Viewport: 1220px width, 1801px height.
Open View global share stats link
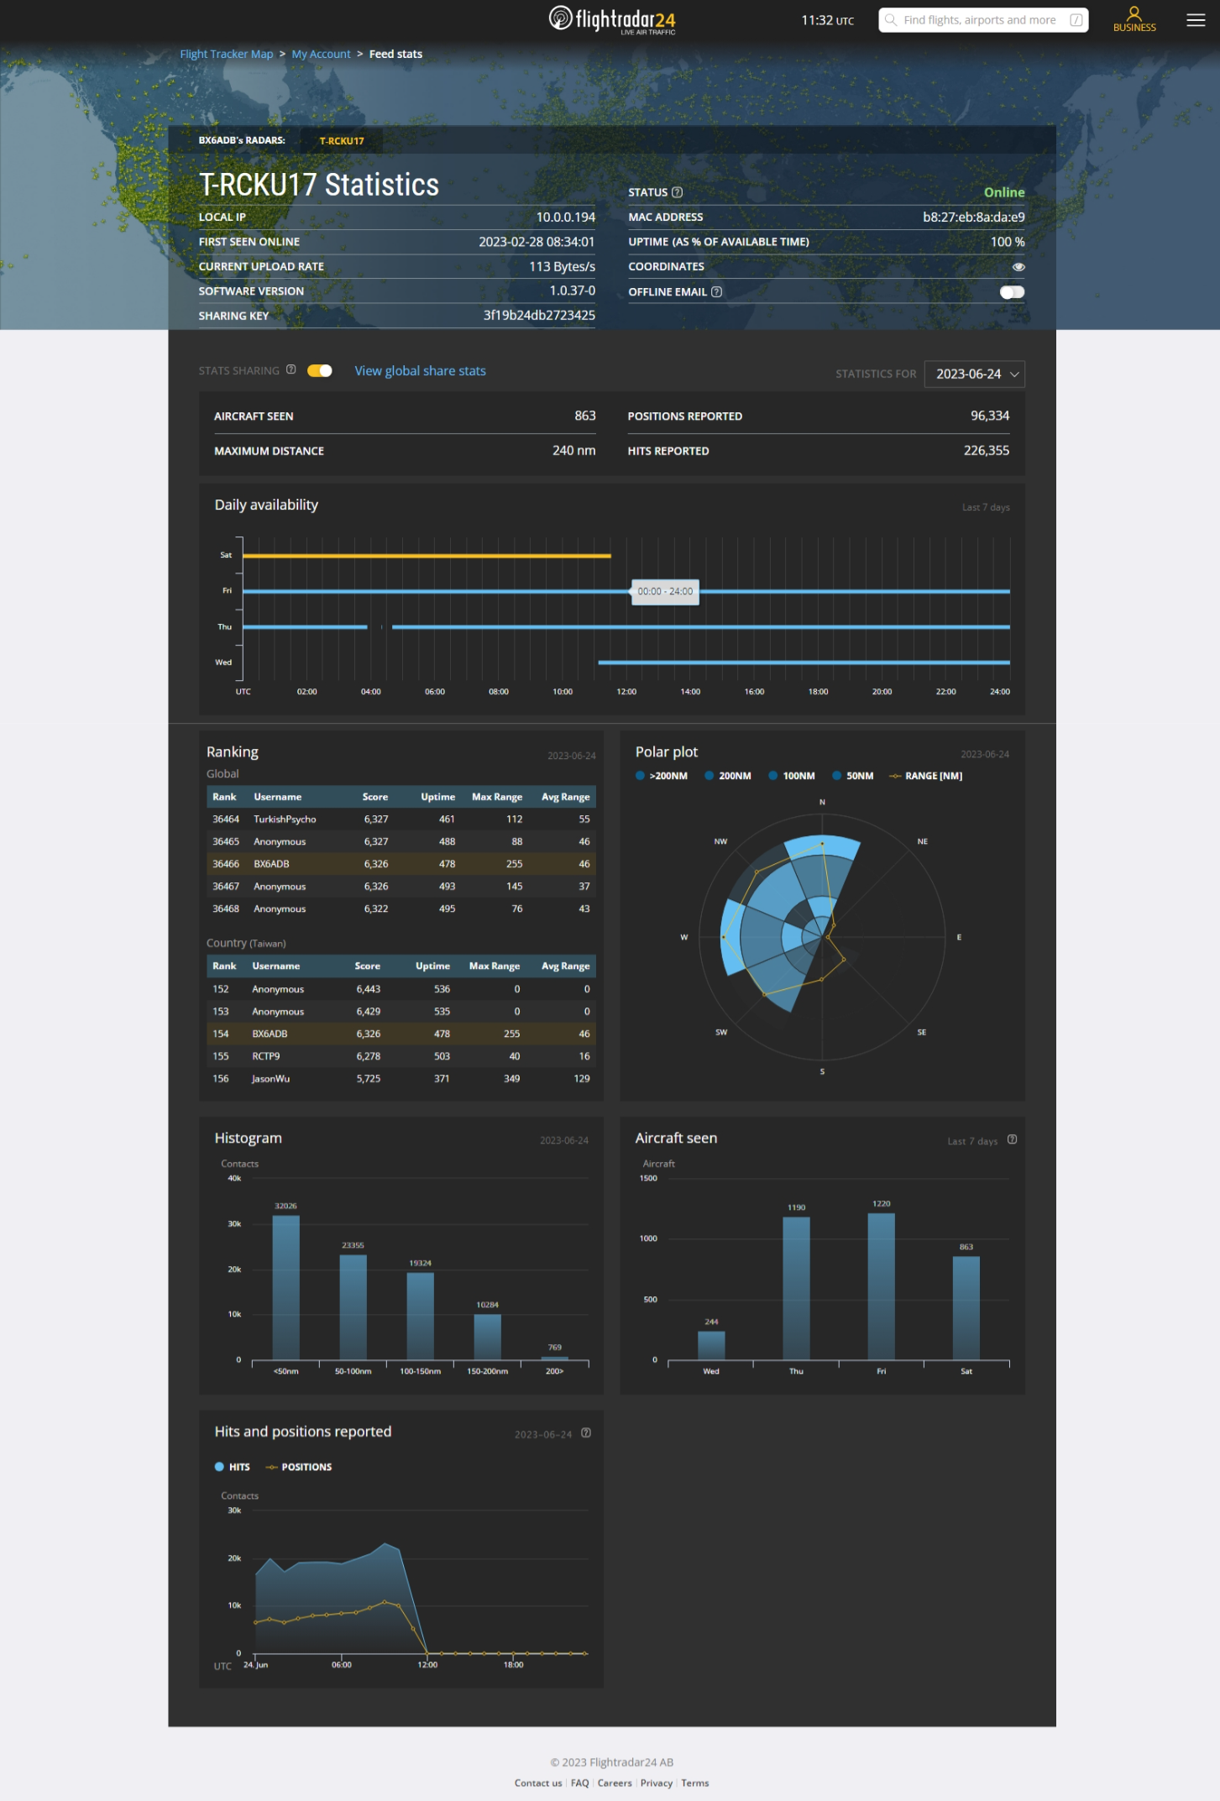(420, 370)
